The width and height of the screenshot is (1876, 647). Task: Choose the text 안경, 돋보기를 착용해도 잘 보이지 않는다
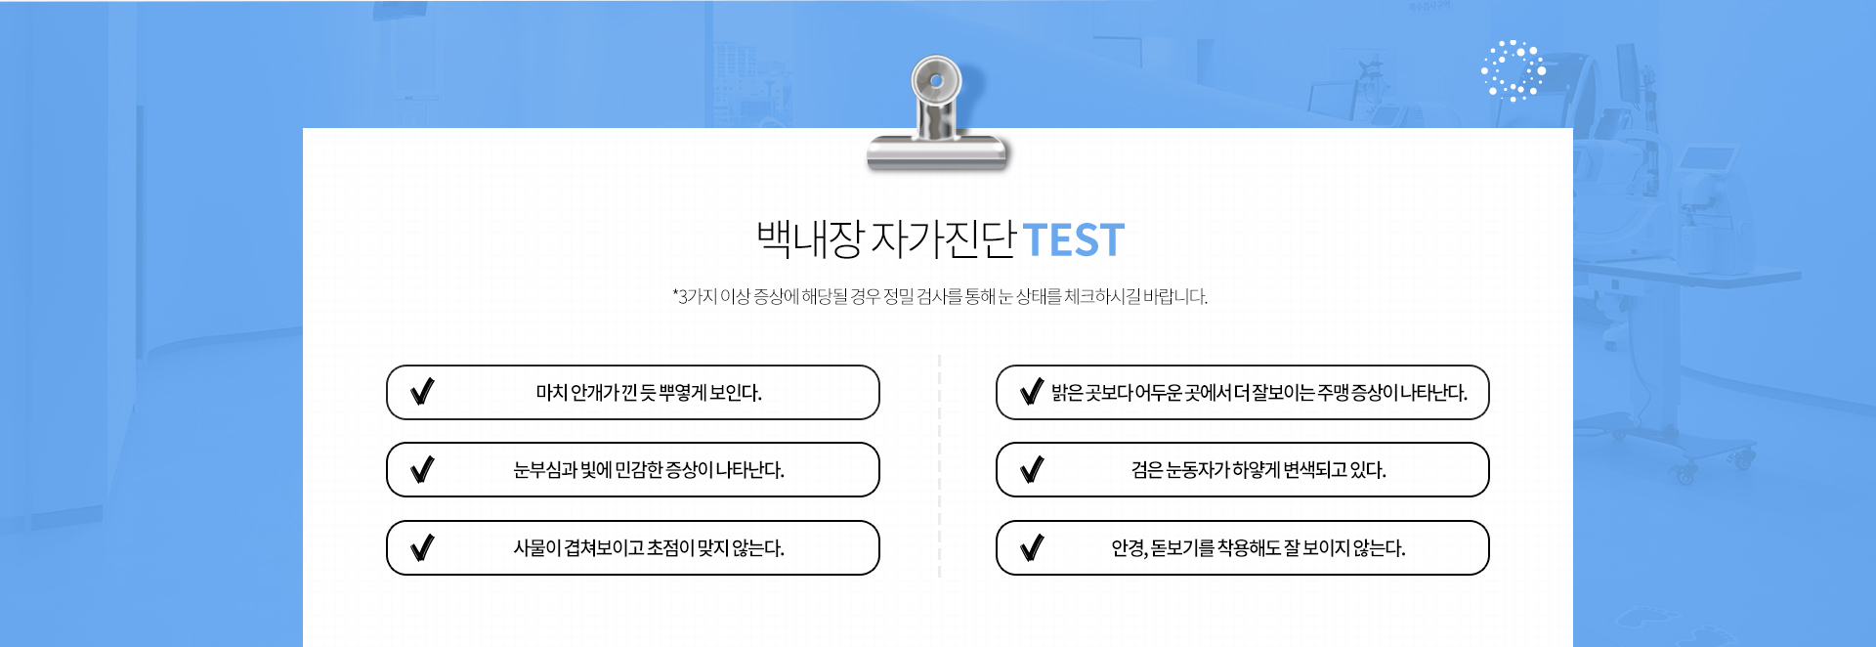[1258, 548]
